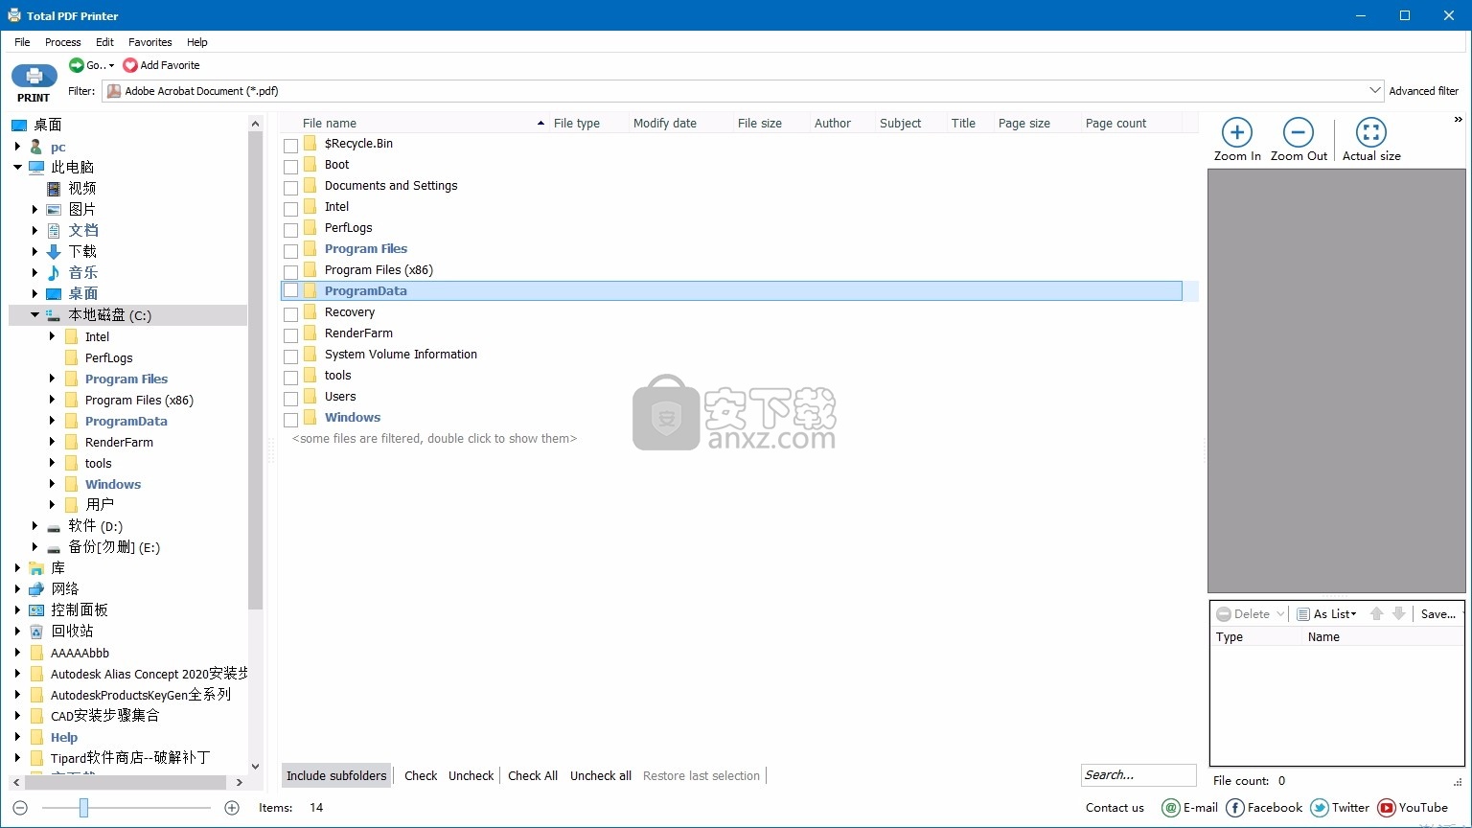Select the 音乐 music note icon
Viewport: 1472px width, 828px height.
tap(54, 273)
